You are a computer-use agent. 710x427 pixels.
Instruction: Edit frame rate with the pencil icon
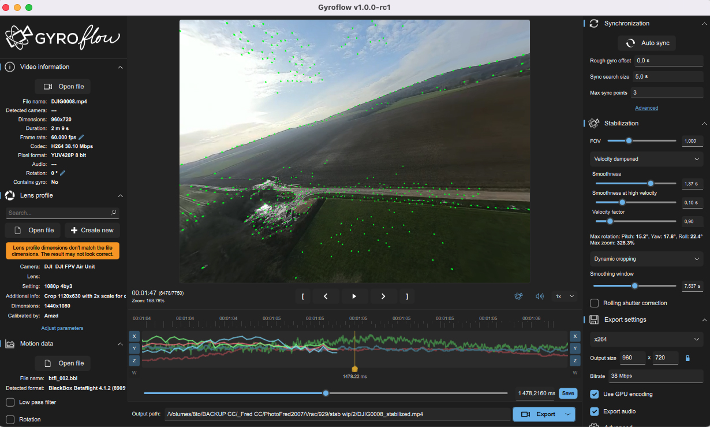pyautogui.click(x=81, y=138)
